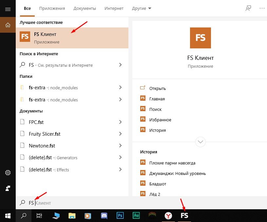The image size is (267, 222).
Task: Launch Adobe Audition from the taskbar
Action: point(136,215)
